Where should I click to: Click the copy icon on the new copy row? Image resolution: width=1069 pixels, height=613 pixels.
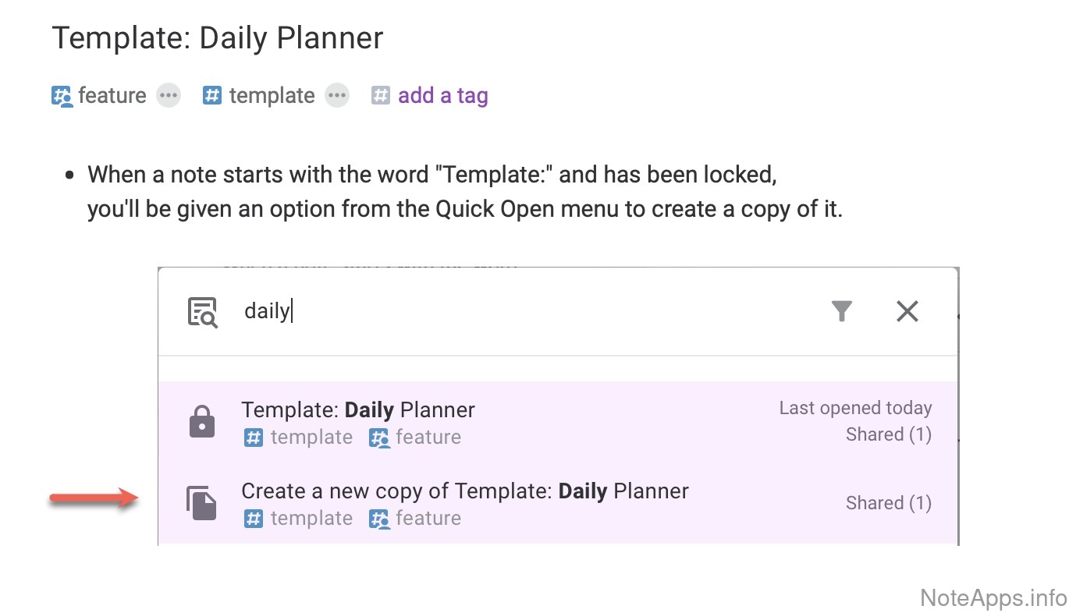click(x=202, y=503)
